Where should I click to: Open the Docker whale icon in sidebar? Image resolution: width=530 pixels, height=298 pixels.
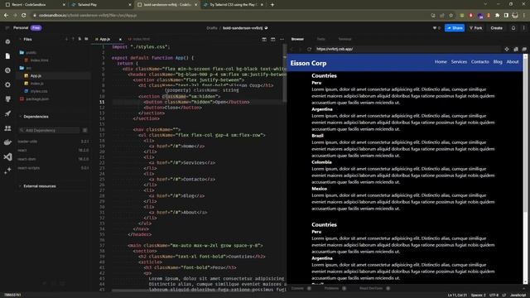[x=7, y=142]
